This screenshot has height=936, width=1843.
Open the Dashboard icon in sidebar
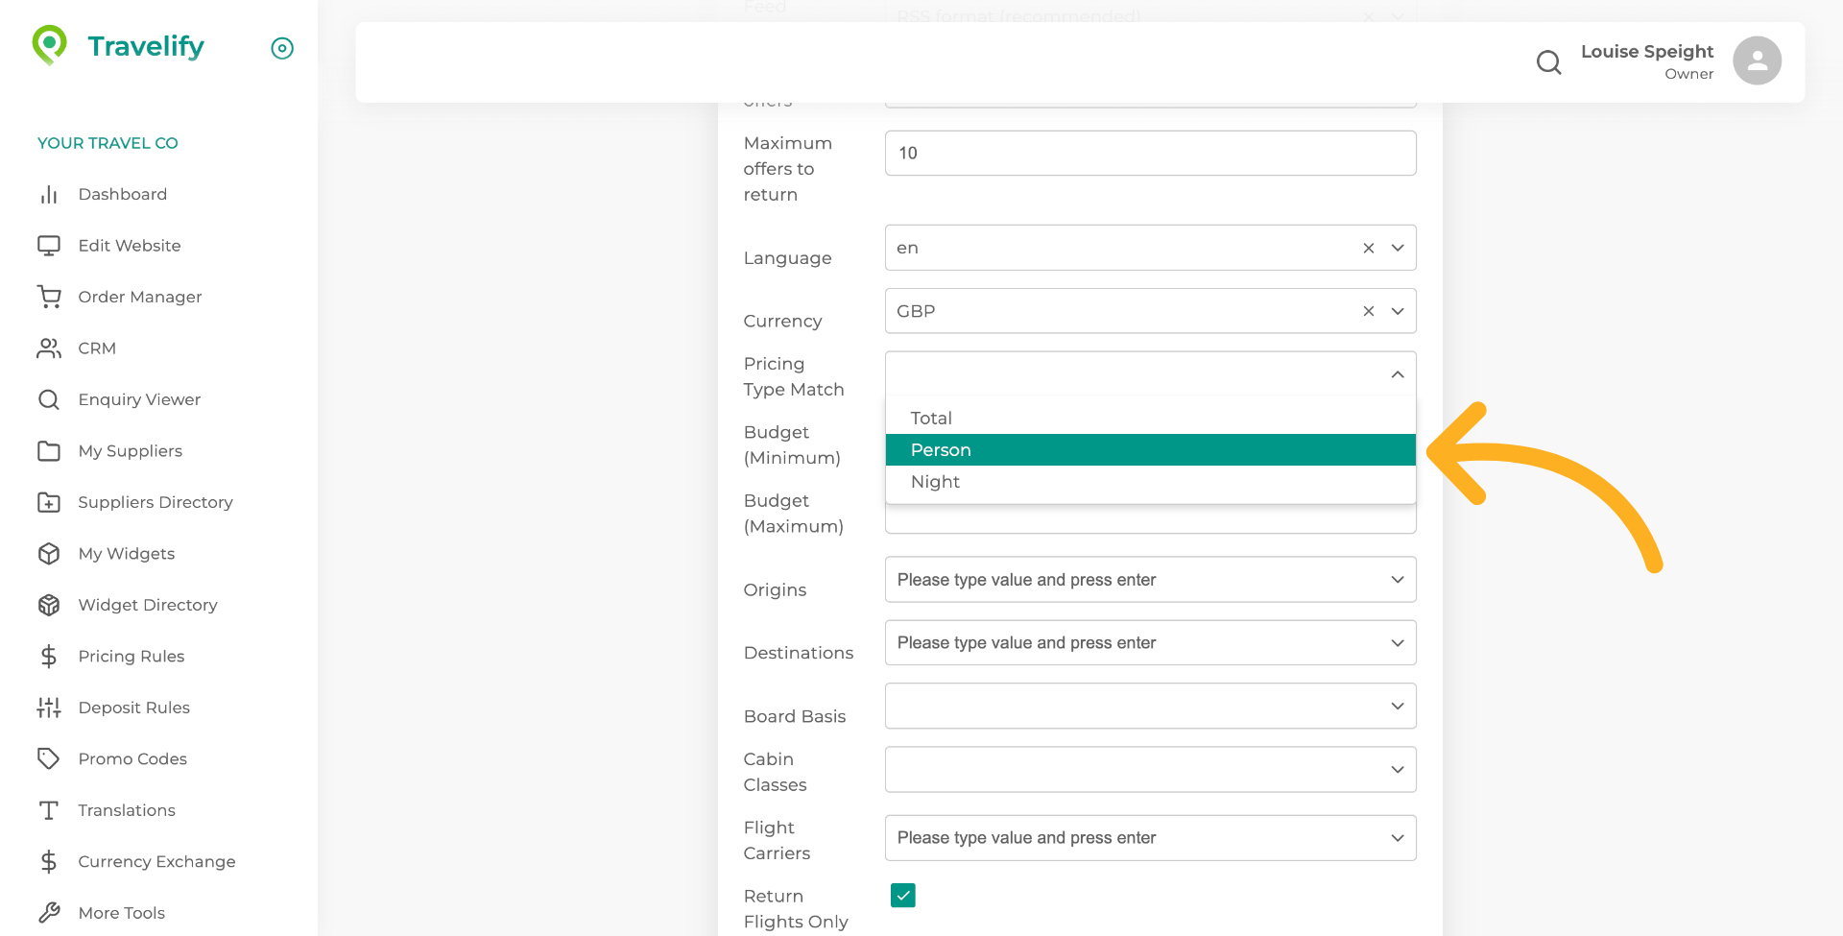pos(49,194)
